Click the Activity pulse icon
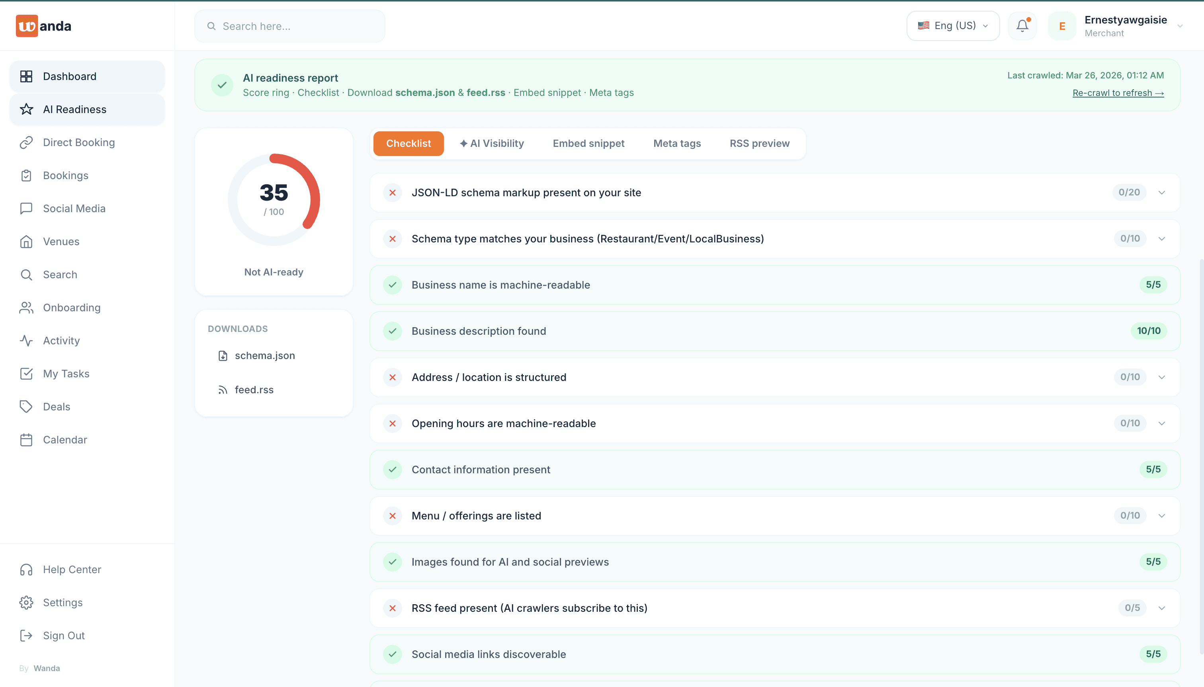This screenshot has width=1204, height=687. coord(26,341)
